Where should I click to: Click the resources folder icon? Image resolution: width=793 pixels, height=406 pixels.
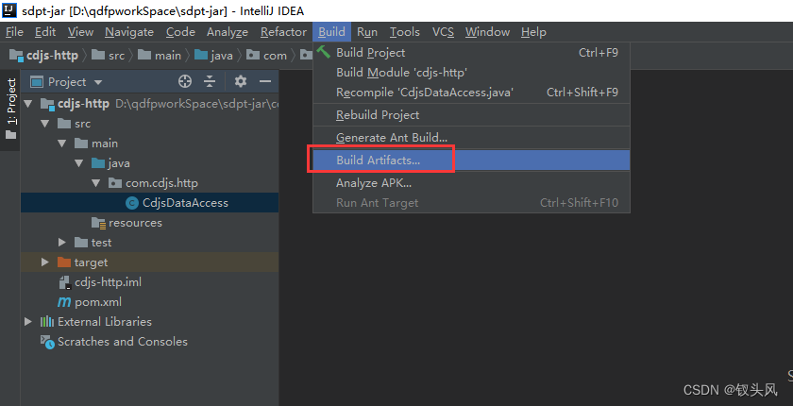(x=98, y=223)
